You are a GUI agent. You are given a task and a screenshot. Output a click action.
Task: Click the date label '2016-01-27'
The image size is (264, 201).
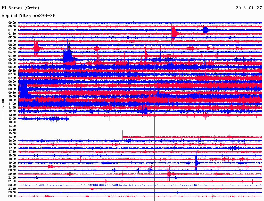pos(249,8)
